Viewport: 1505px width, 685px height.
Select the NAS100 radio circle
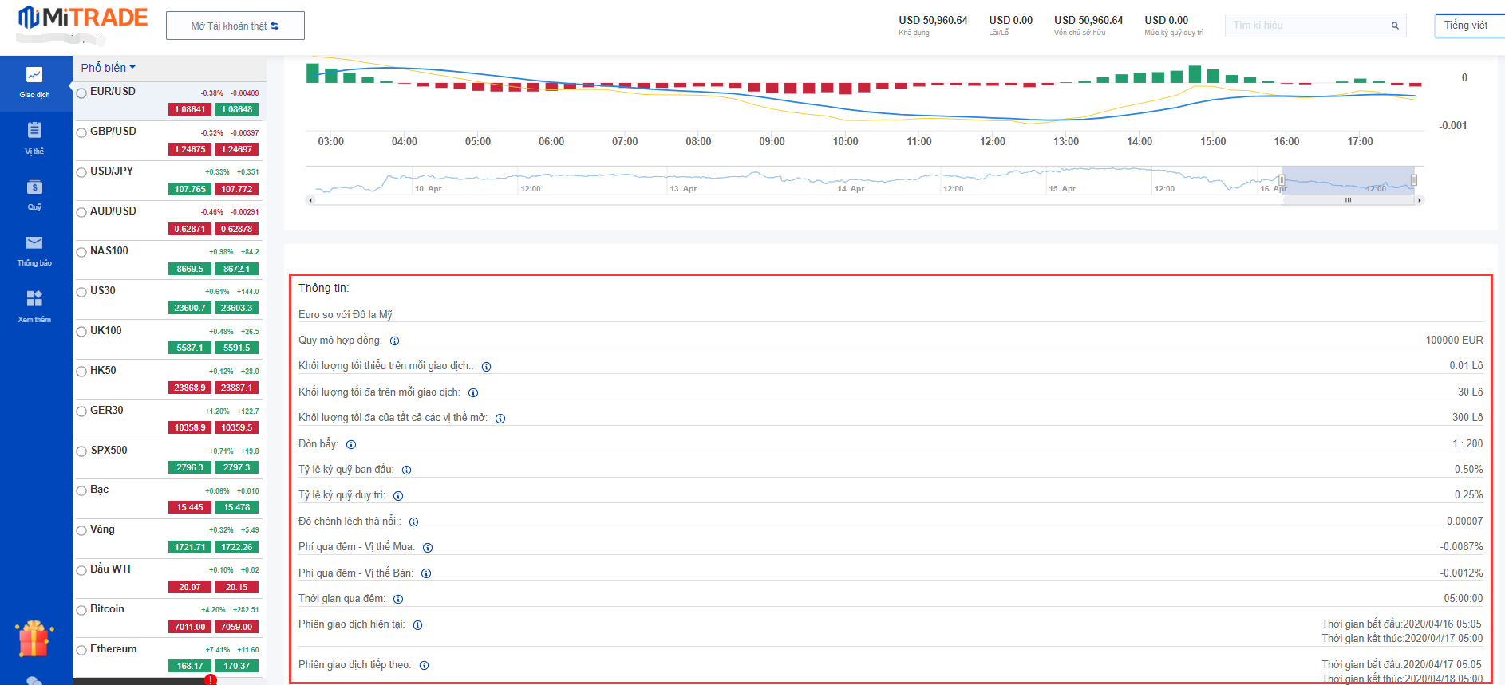[81, 253]
